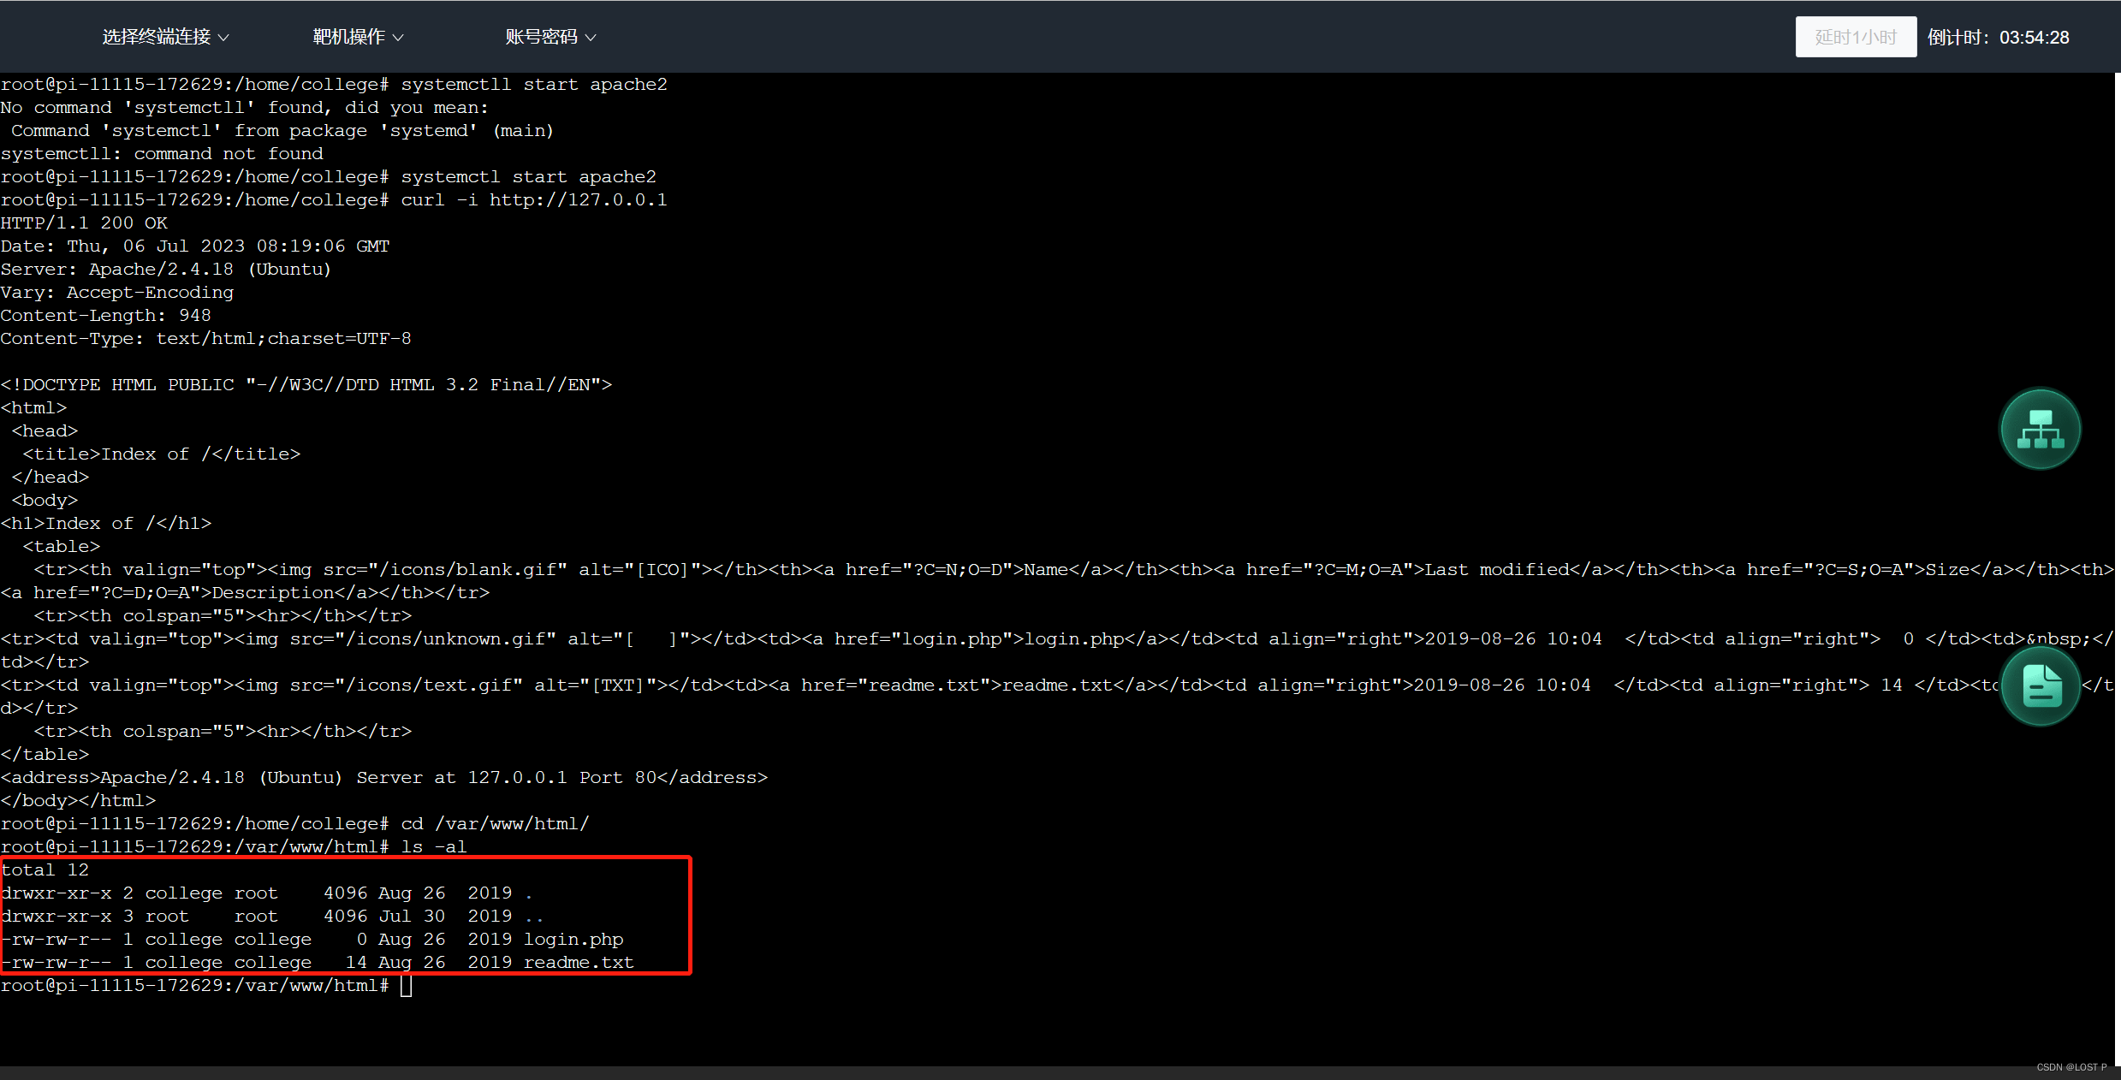This screenshot has width=2121, height=1080.
Task: Click the 'drwxr-xr-x 3 root root' parent directory row
Action: tap(272, 917)
